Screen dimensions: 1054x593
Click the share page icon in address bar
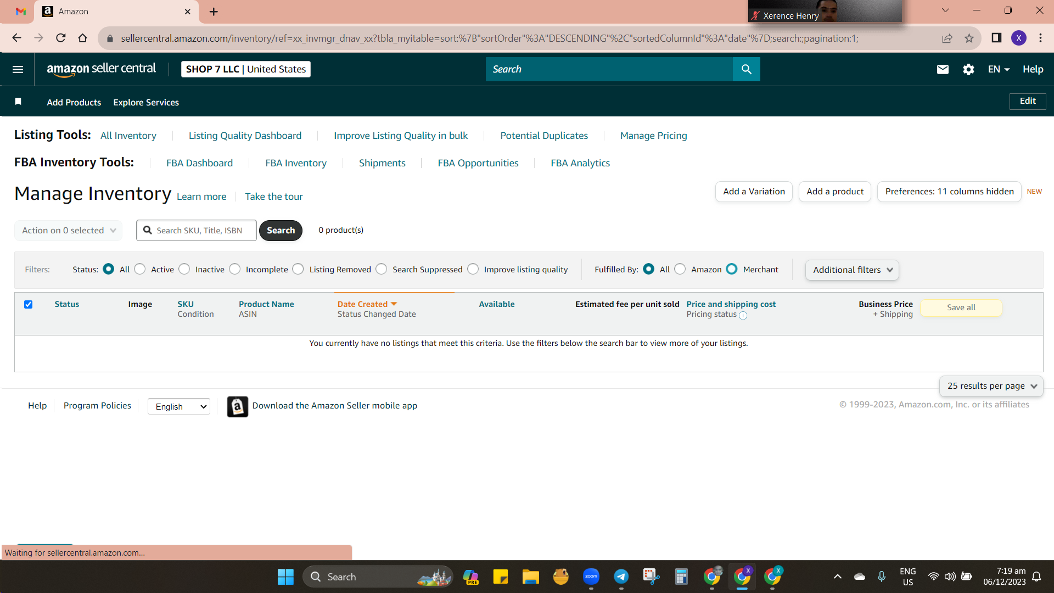(947, 38)
